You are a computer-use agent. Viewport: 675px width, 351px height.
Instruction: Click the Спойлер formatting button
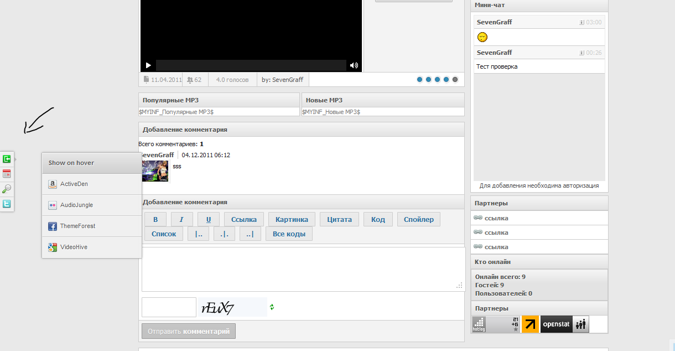[418, 219]
